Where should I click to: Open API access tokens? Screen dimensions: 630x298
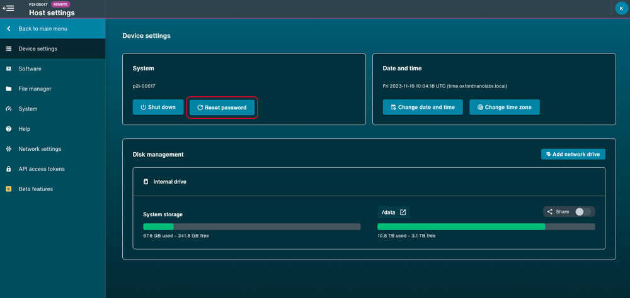(x=53, y=169)
